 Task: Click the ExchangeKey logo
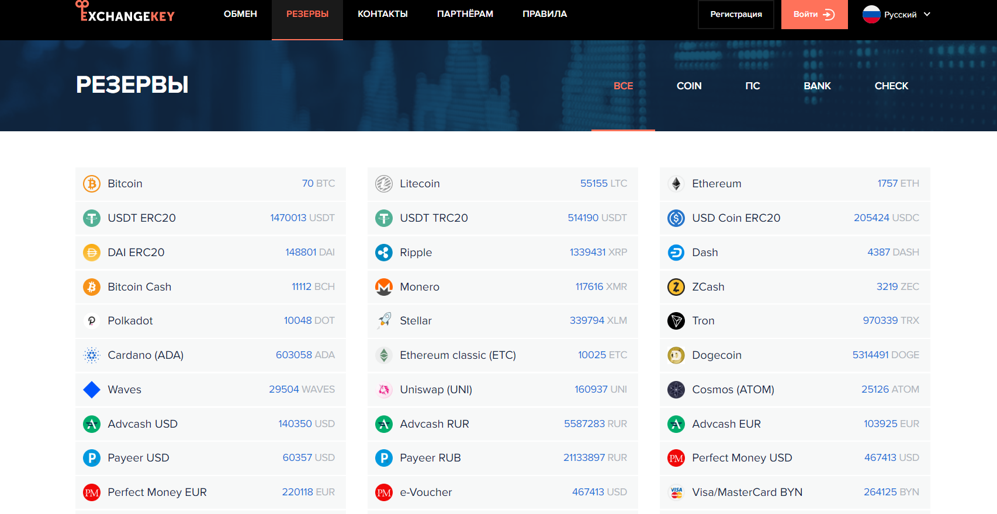point(125,12)
